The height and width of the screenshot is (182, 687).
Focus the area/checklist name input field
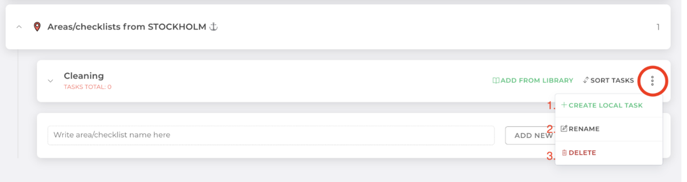(271, 135)
